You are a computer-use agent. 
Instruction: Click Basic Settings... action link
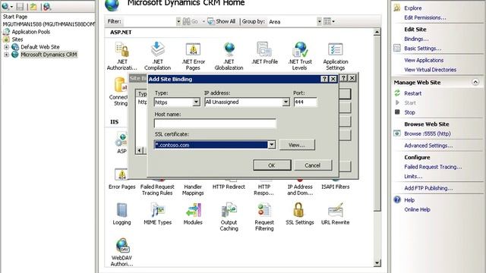(422, 49)
